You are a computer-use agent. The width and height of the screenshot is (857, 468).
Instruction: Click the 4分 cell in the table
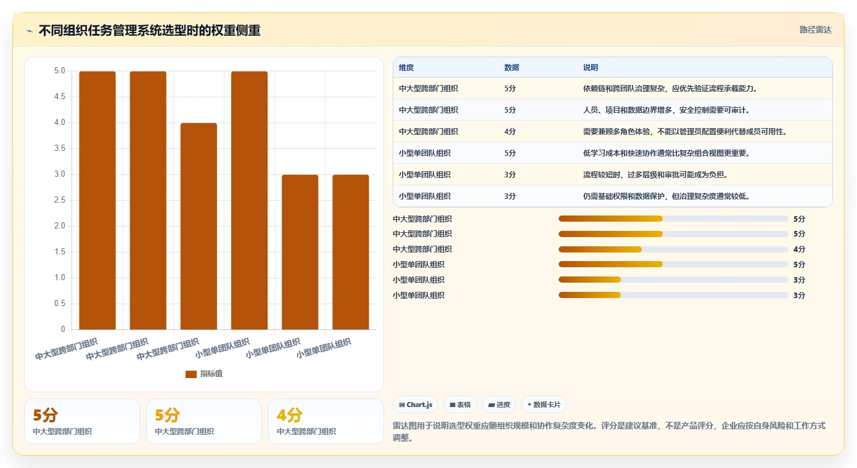(x=510, y=132)
